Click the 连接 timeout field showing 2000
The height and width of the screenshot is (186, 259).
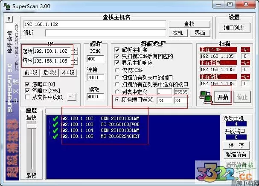tap(95, 77)
